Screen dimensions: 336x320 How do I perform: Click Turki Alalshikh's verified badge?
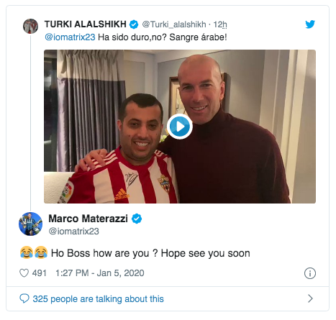(134, 24)
